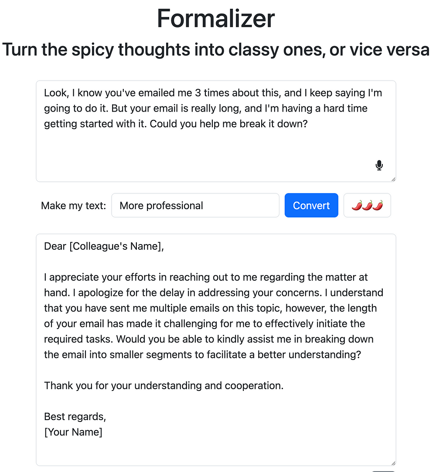The image size is (436, 472).
Task: Click the "[Your Name]" placeholder in output
Action: [73, 432]
